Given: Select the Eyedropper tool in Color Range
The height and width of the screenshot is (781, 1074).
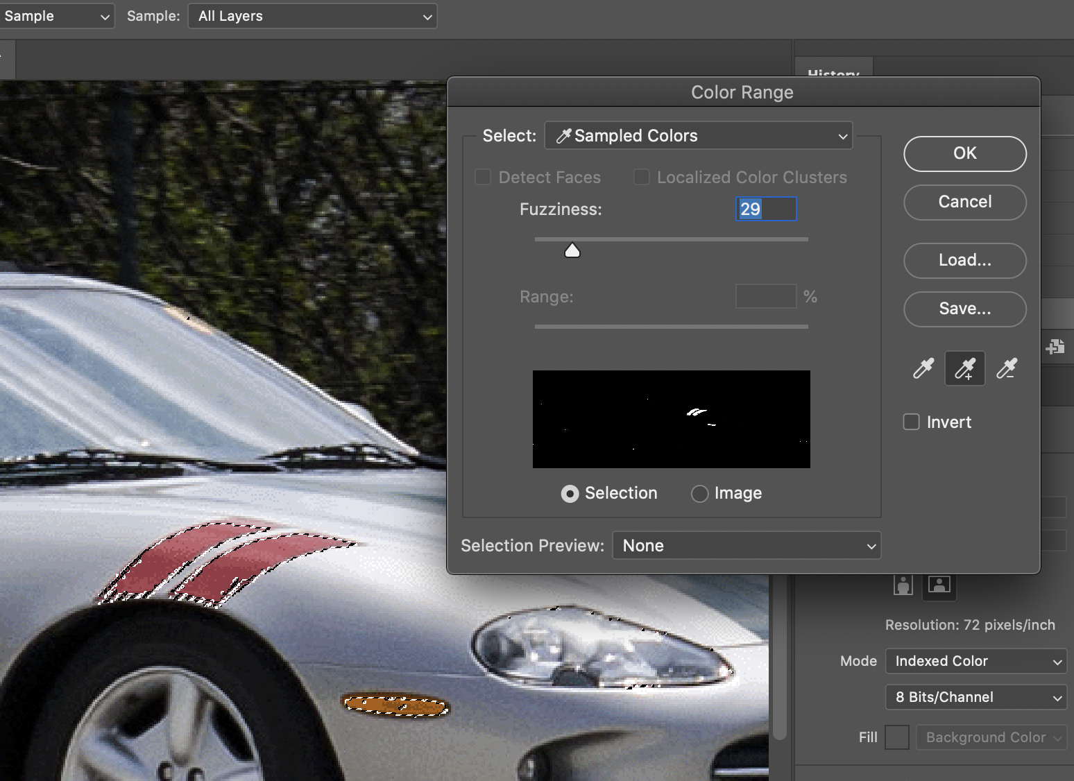Looking at the screenshot, I should 923,368.
